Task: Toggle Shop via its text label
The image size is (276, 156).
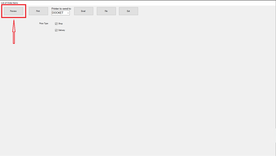Action: (x=61, y=24)
